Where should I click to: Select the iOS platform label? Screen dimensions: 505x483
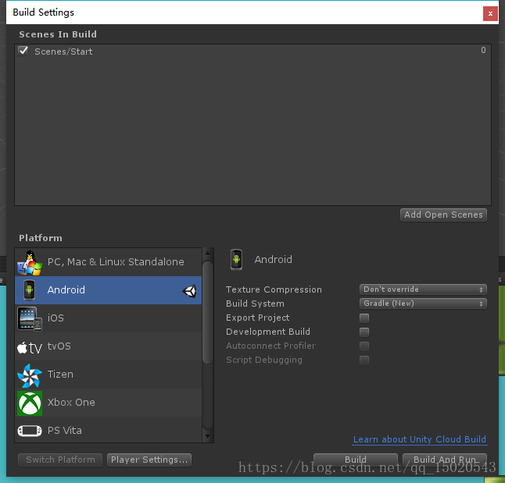click(56, 318)
